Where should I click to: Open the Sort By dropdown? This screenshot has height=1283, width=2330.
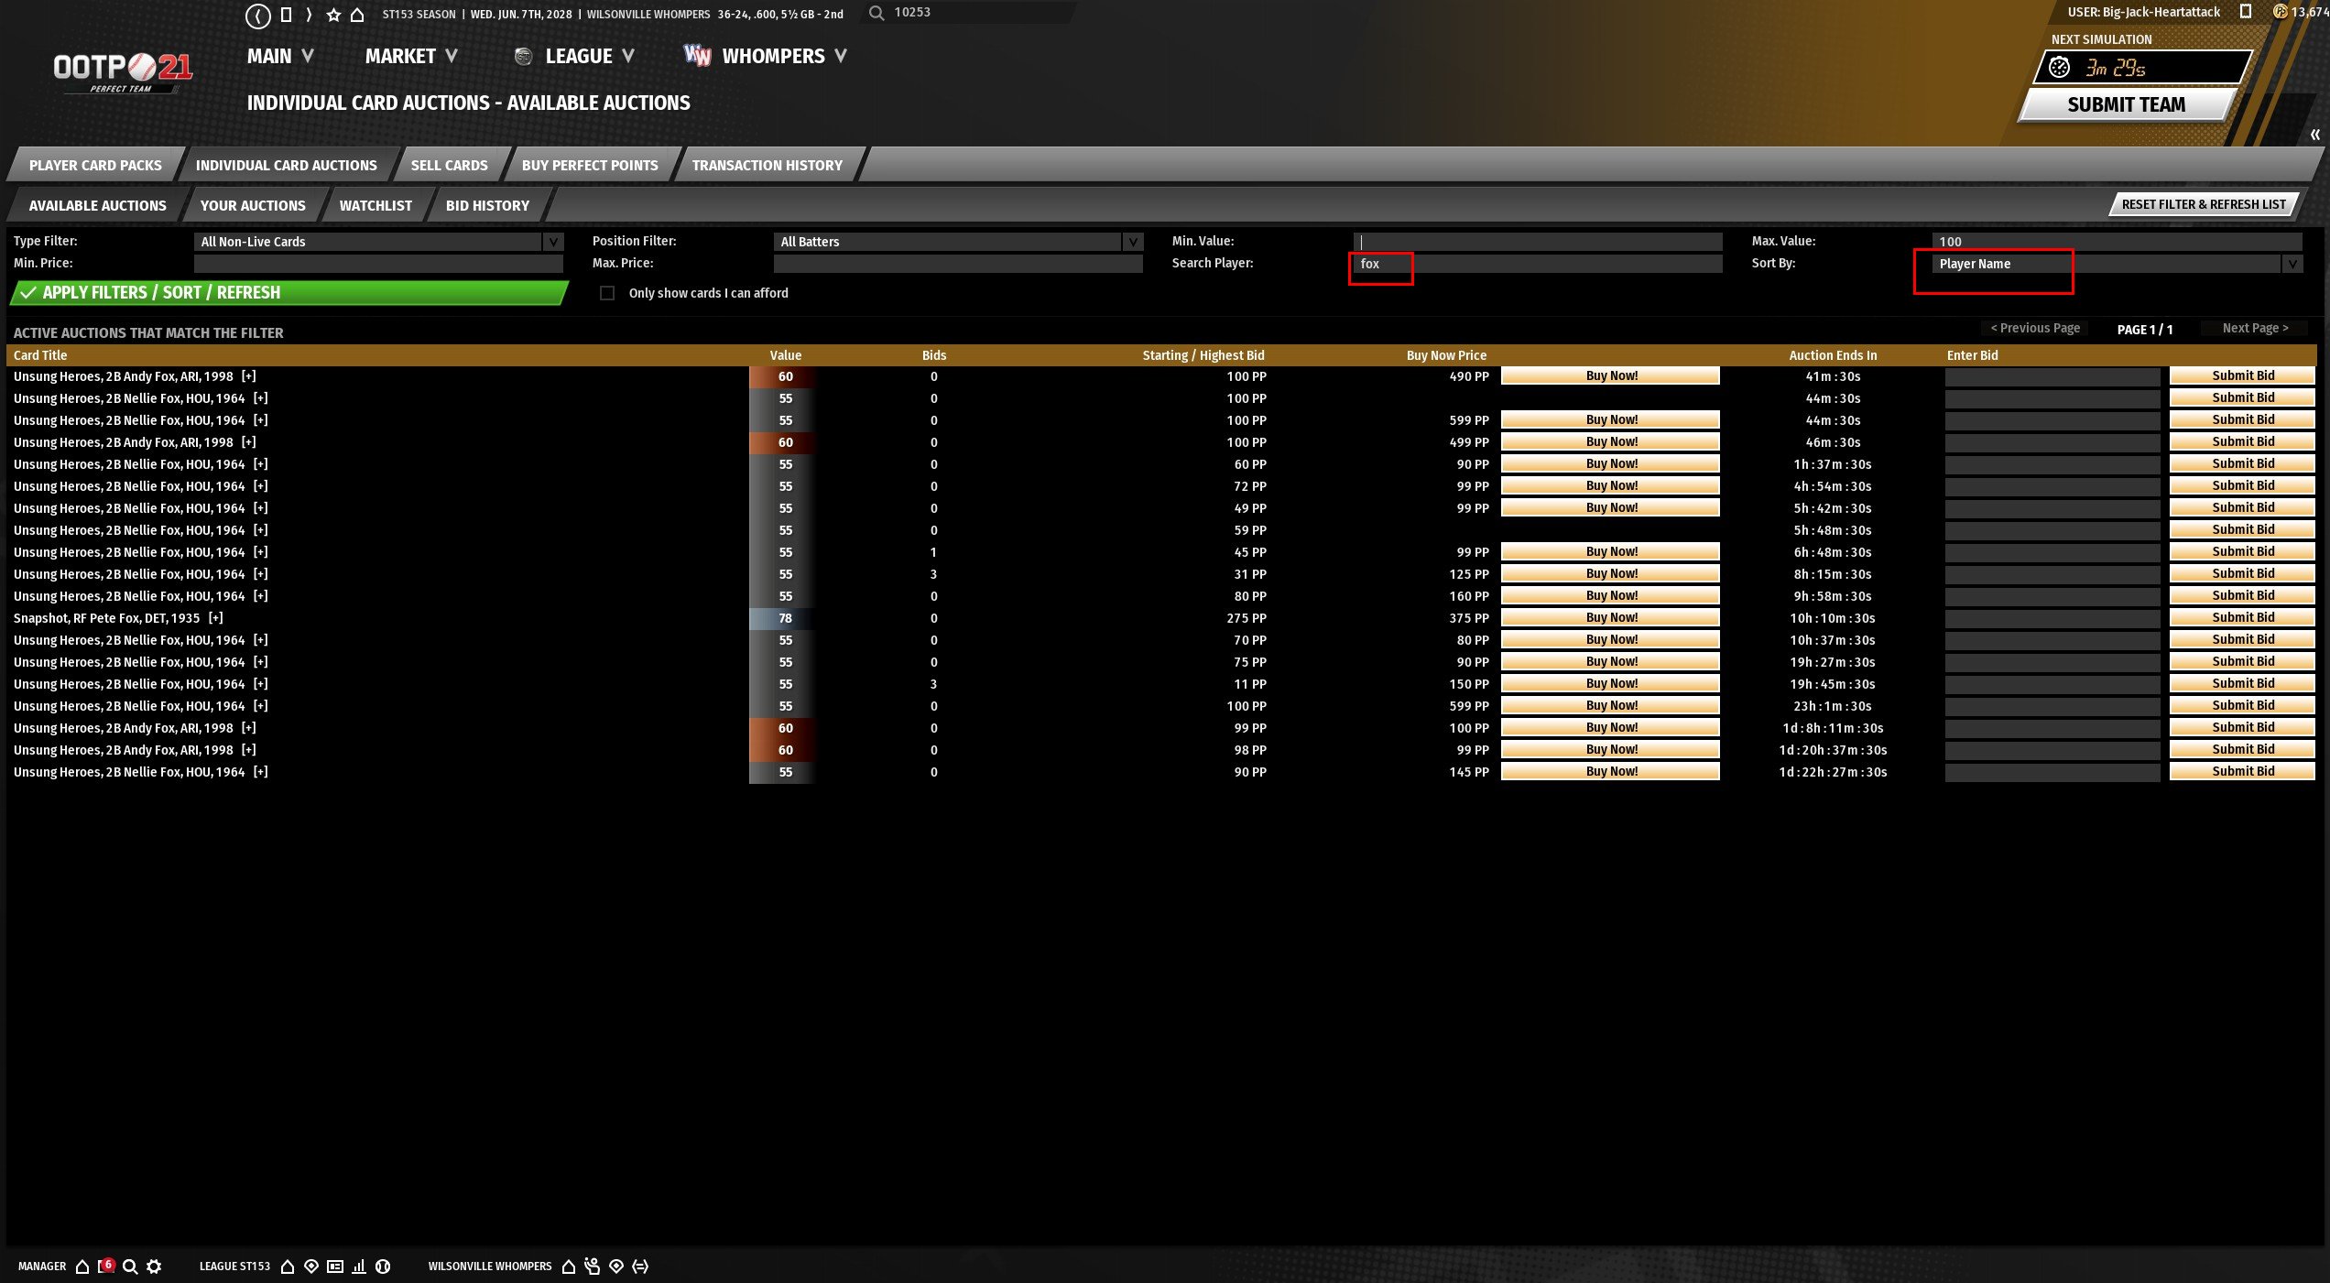(x=2292, y=264)
